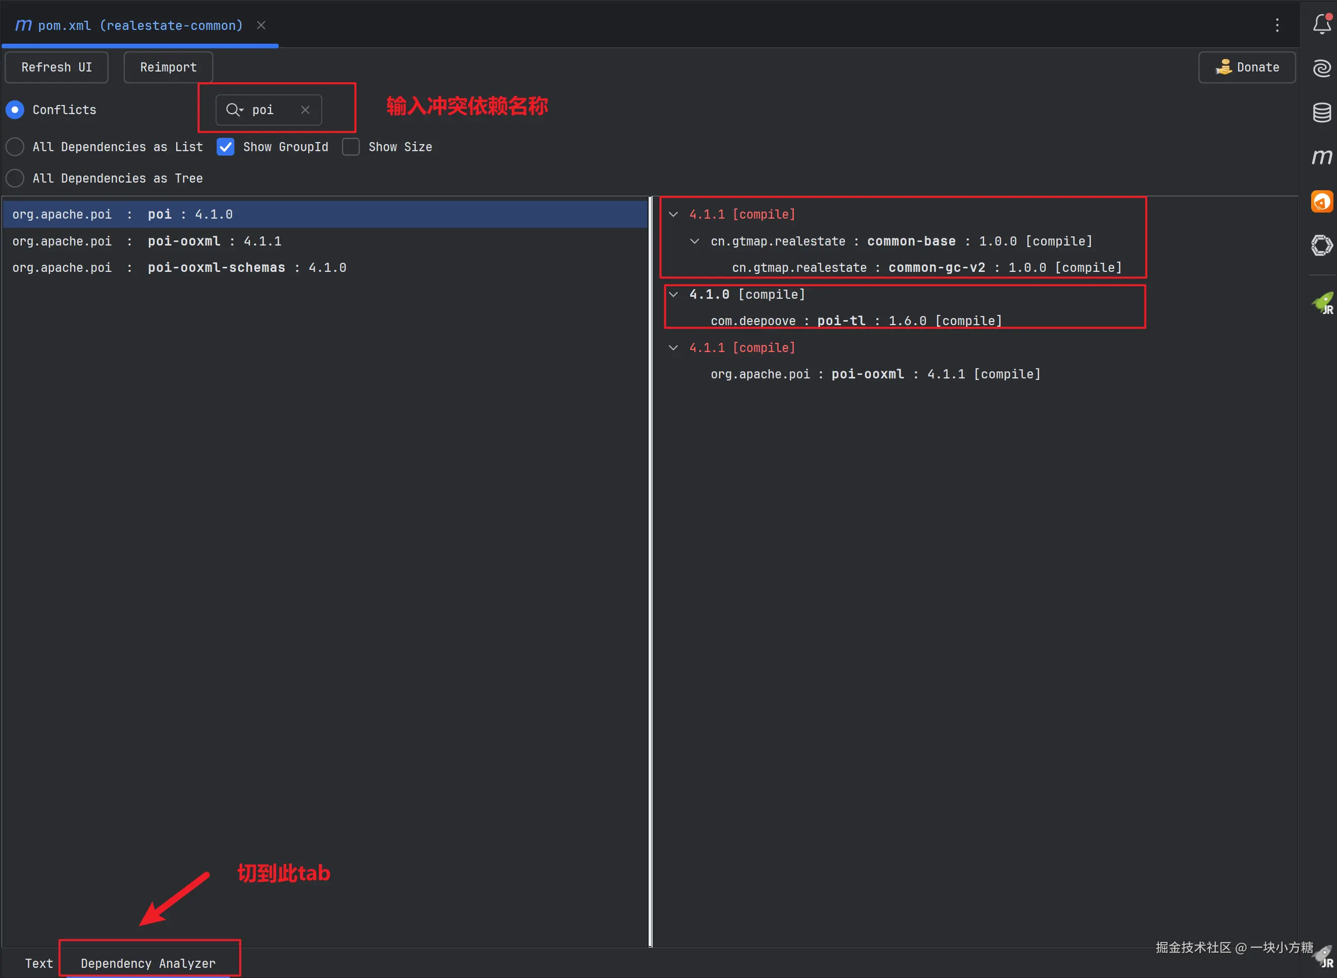
Task: Open the hexagon-shaped tool window icon
Action: point(1322,245)
